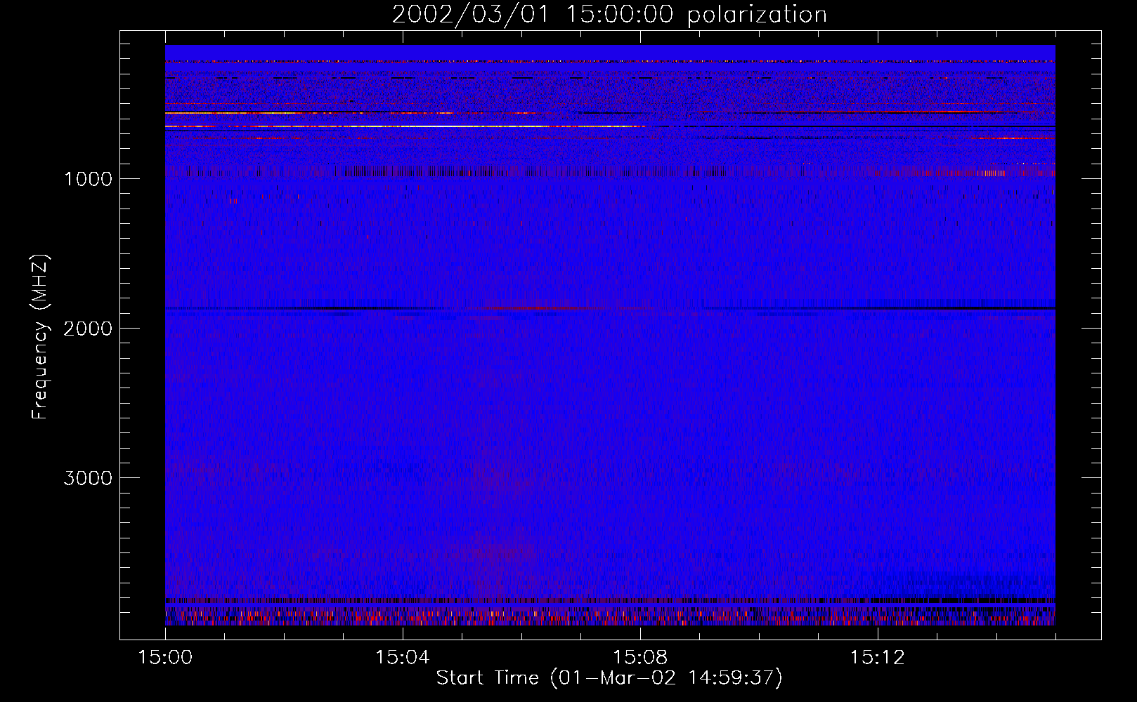Click the plot title '2002/03/01 15:00:00 polarization'
Viewport: 1137px width, 702px height.
click(x=609, y=15)
